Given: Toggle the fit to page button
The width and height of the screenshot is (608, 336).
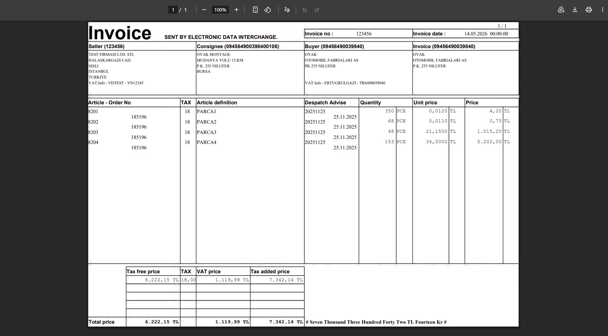Looking at the screenshot, I should point(255,10).
